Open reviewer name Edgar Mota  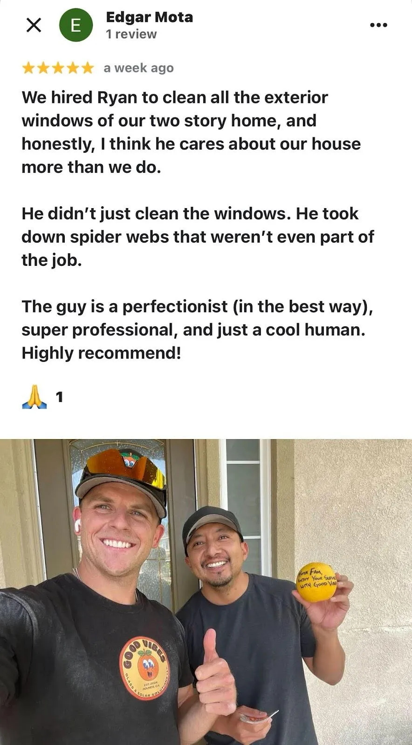coord(150,17)
